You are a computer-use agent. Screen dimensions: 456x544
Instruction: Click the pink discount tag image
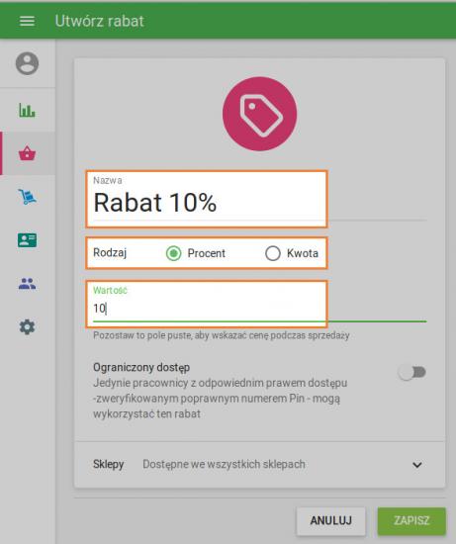[259, 114]
